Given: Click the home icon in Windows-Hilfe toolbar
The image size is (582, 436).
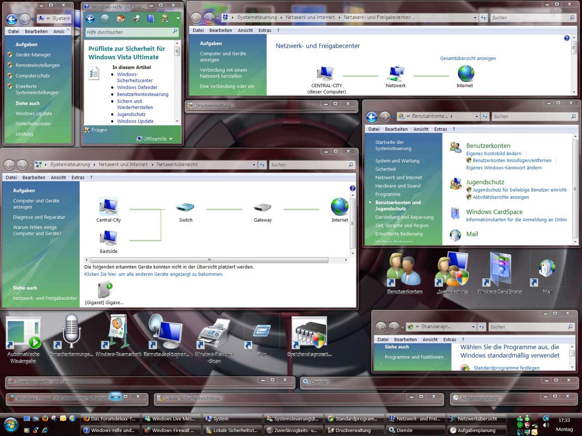Looking at the screenshot, I should click(x=120, y=19).
